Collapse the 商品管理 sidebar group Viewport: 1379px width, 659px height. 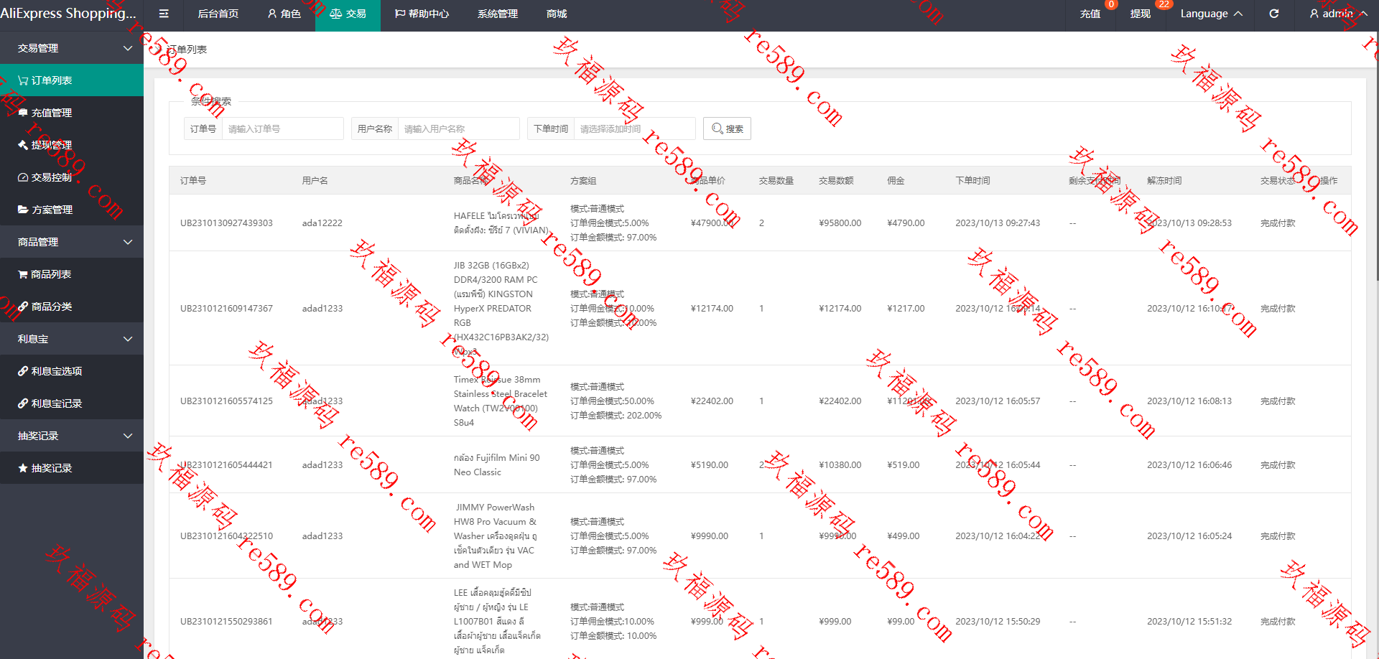72,242
